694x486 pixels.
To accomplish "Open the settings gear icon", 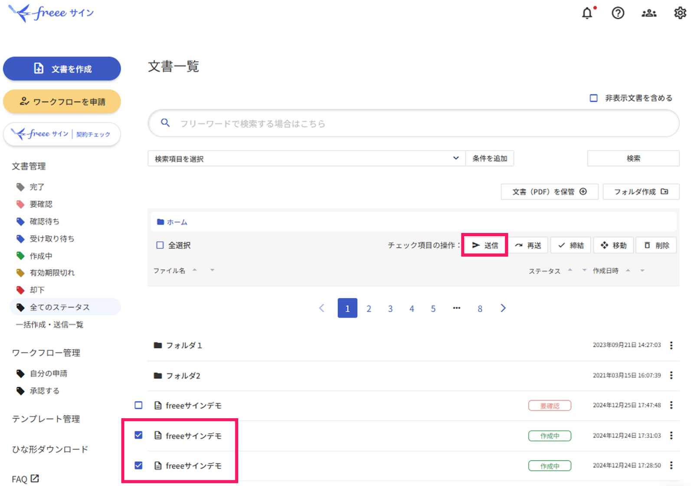I will 680,13.
